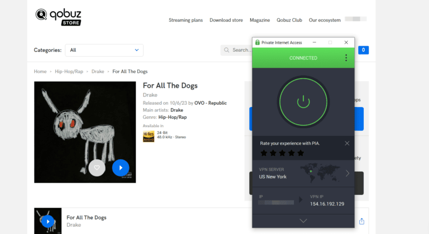Expand the Categories dropdown showing All
The width and height of the screenshot is (429, 234).
click(104, 50)
